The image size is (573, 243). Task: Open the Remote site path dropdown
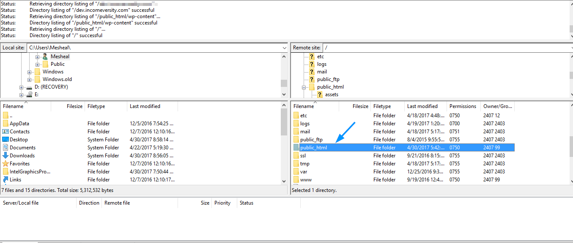coord(567,48)
